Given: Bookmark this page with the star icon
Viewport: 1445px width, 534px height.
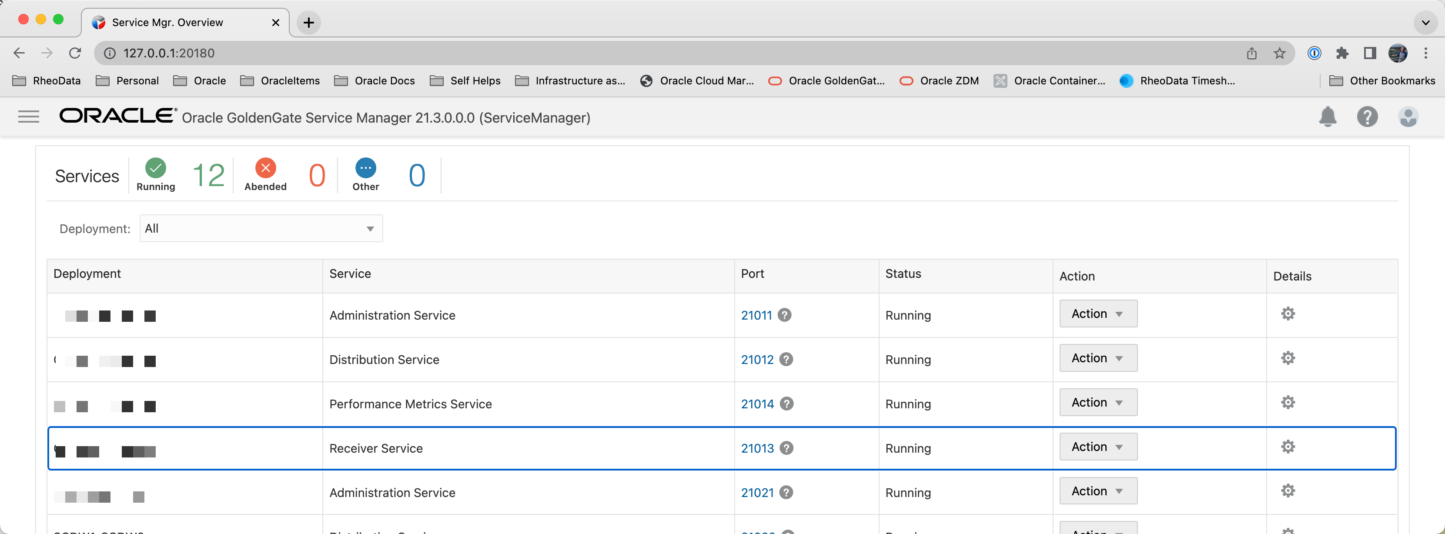Looking at the screenshot, I should coord(1280,53).
